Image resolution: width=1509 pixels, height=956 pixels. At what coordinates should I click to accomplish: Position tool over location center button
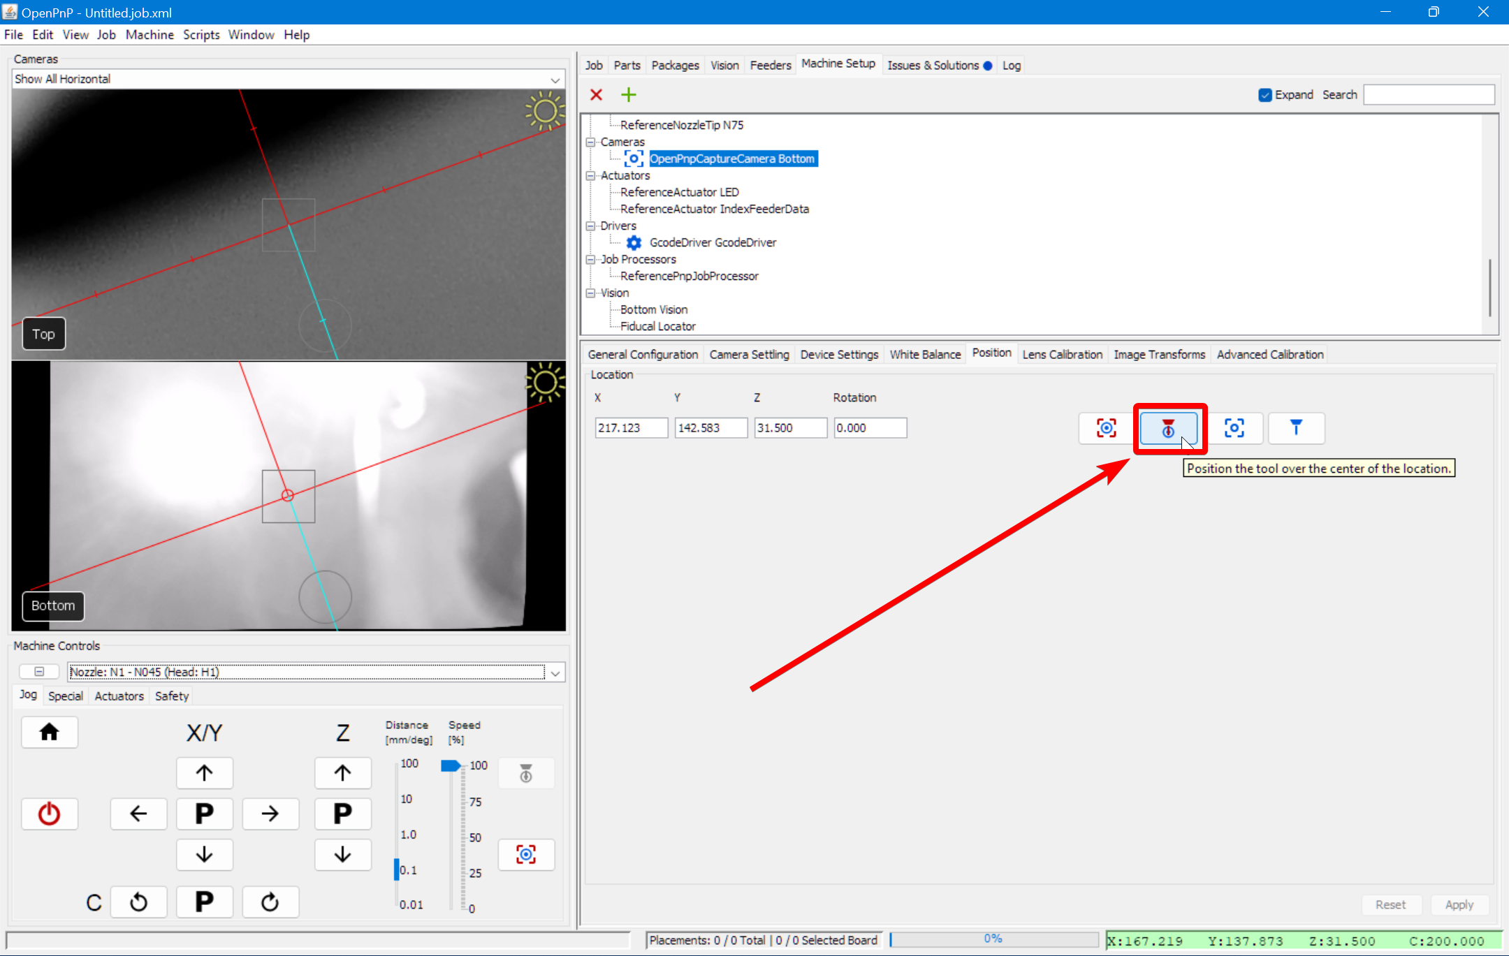coord(1168,428)
